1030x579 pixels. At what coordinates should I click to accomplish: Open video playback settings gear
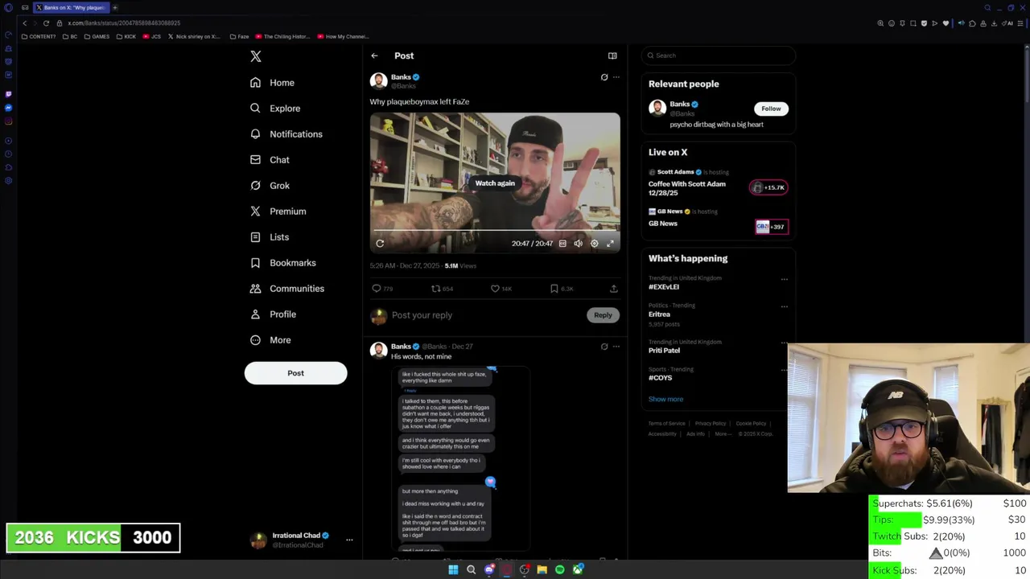point(594,244)
